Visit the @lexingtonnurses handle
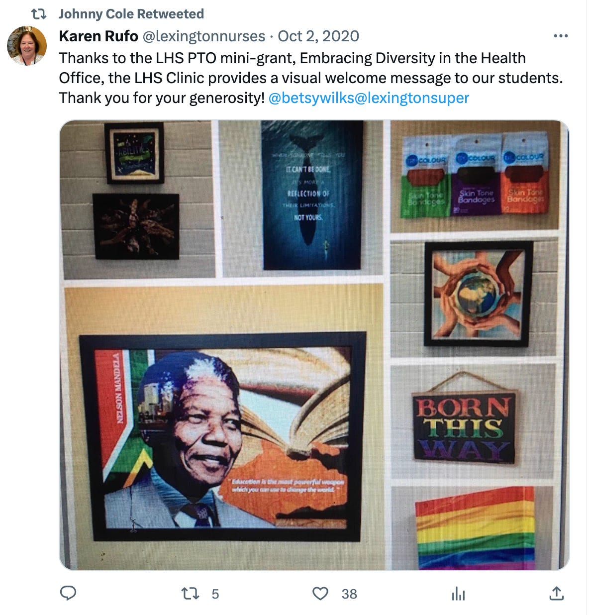 click(204, 36)
